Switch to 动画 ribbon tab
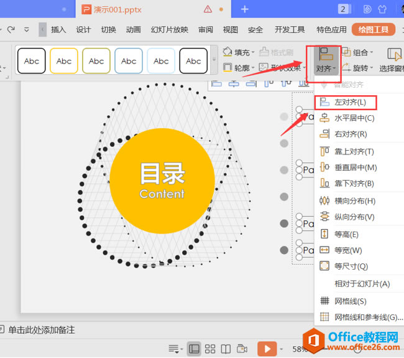The image size is (404, 358). pyautogui.click(x=133, y=30)
